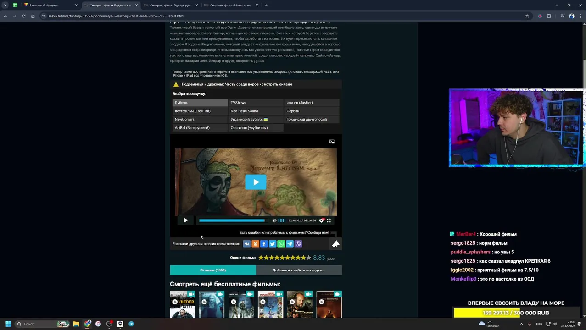This screenshot has height=330, width=586.
Task: Share on Odnoklassniki icon
Action: click(255, 244)
